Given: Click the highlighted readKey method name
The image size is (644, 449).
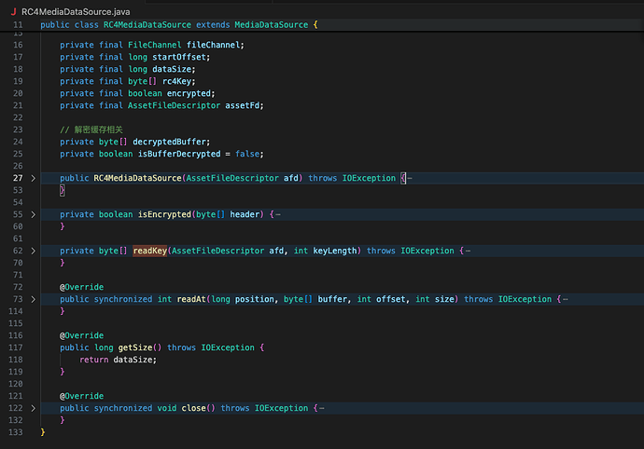Looking at the screenshot, I should click(x=148, y=251).
